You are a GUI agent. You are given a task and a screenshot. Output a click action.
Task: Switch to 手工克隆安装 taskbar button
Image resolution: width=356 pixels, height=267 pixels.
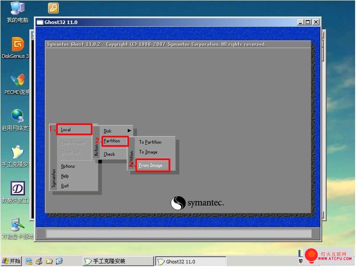pos(118,261)
